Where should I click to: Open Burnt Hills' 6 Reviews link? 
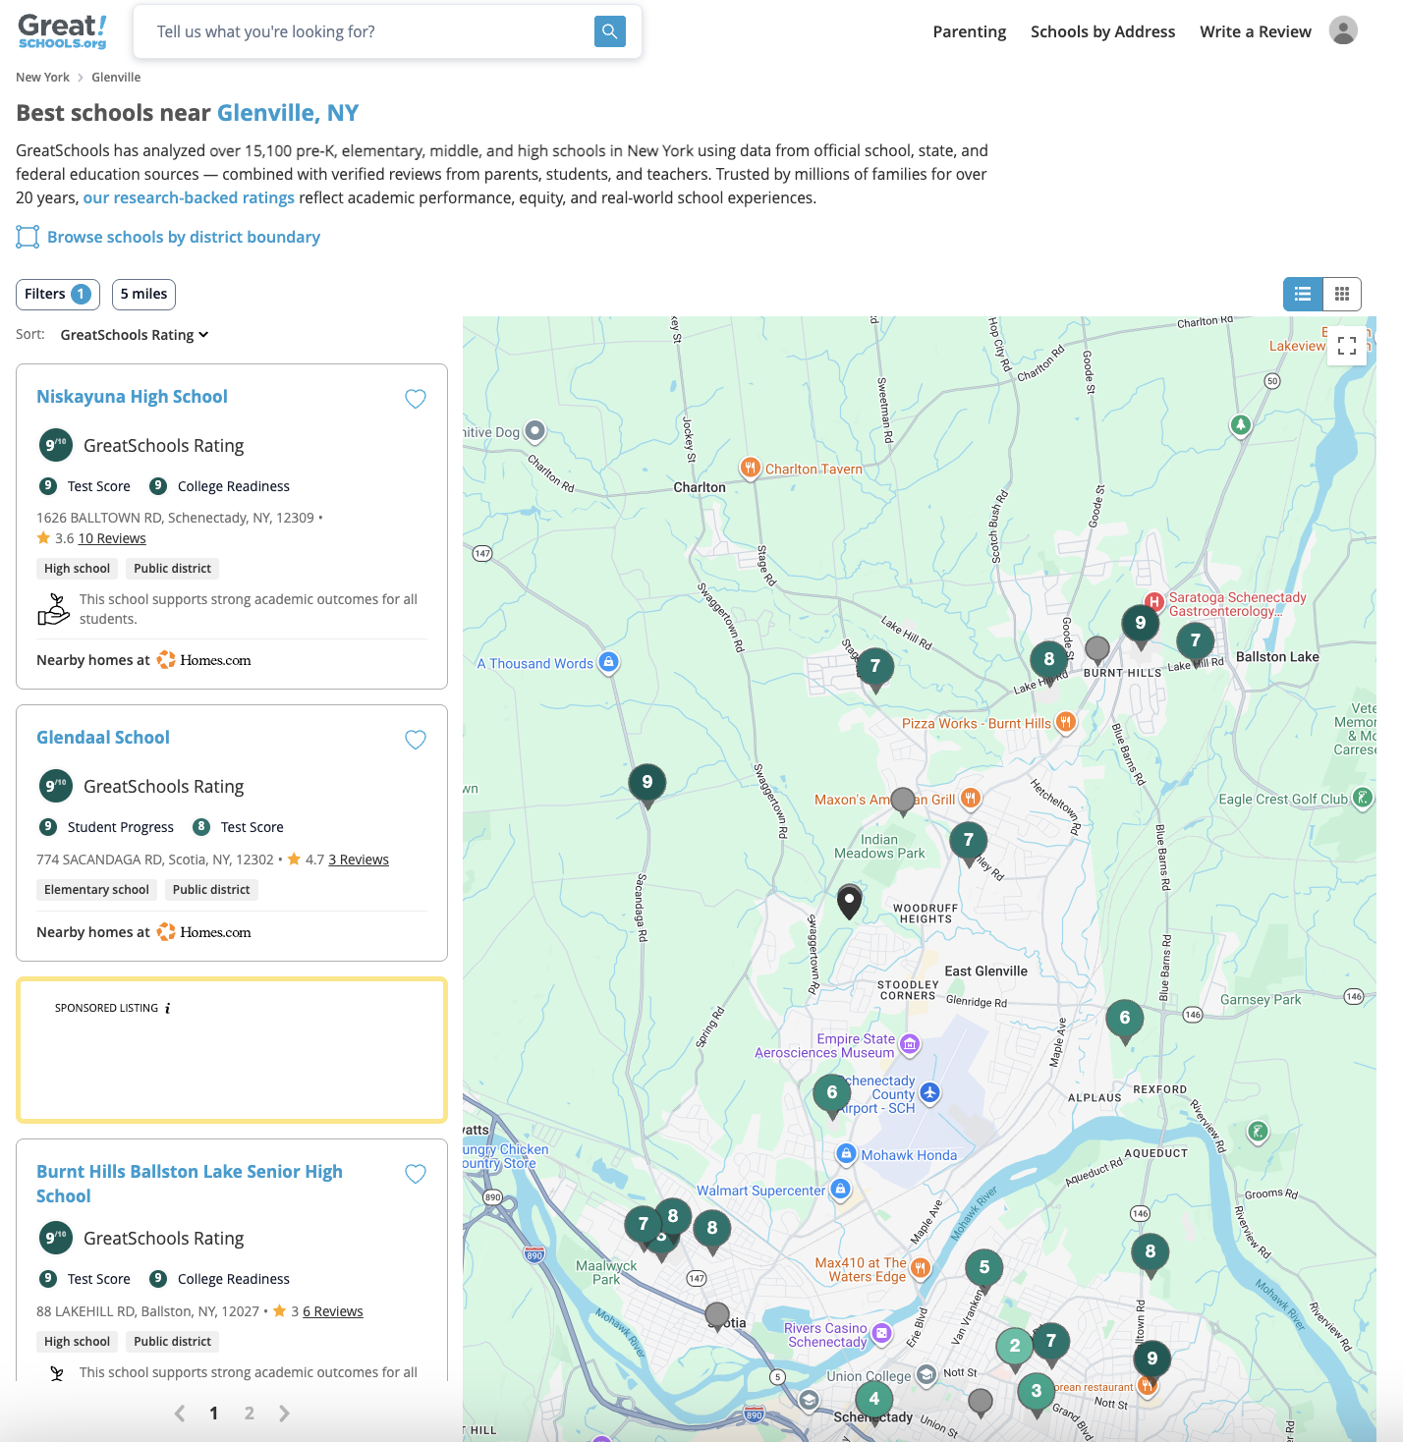pyautogui.click(x=333, y=1311)
